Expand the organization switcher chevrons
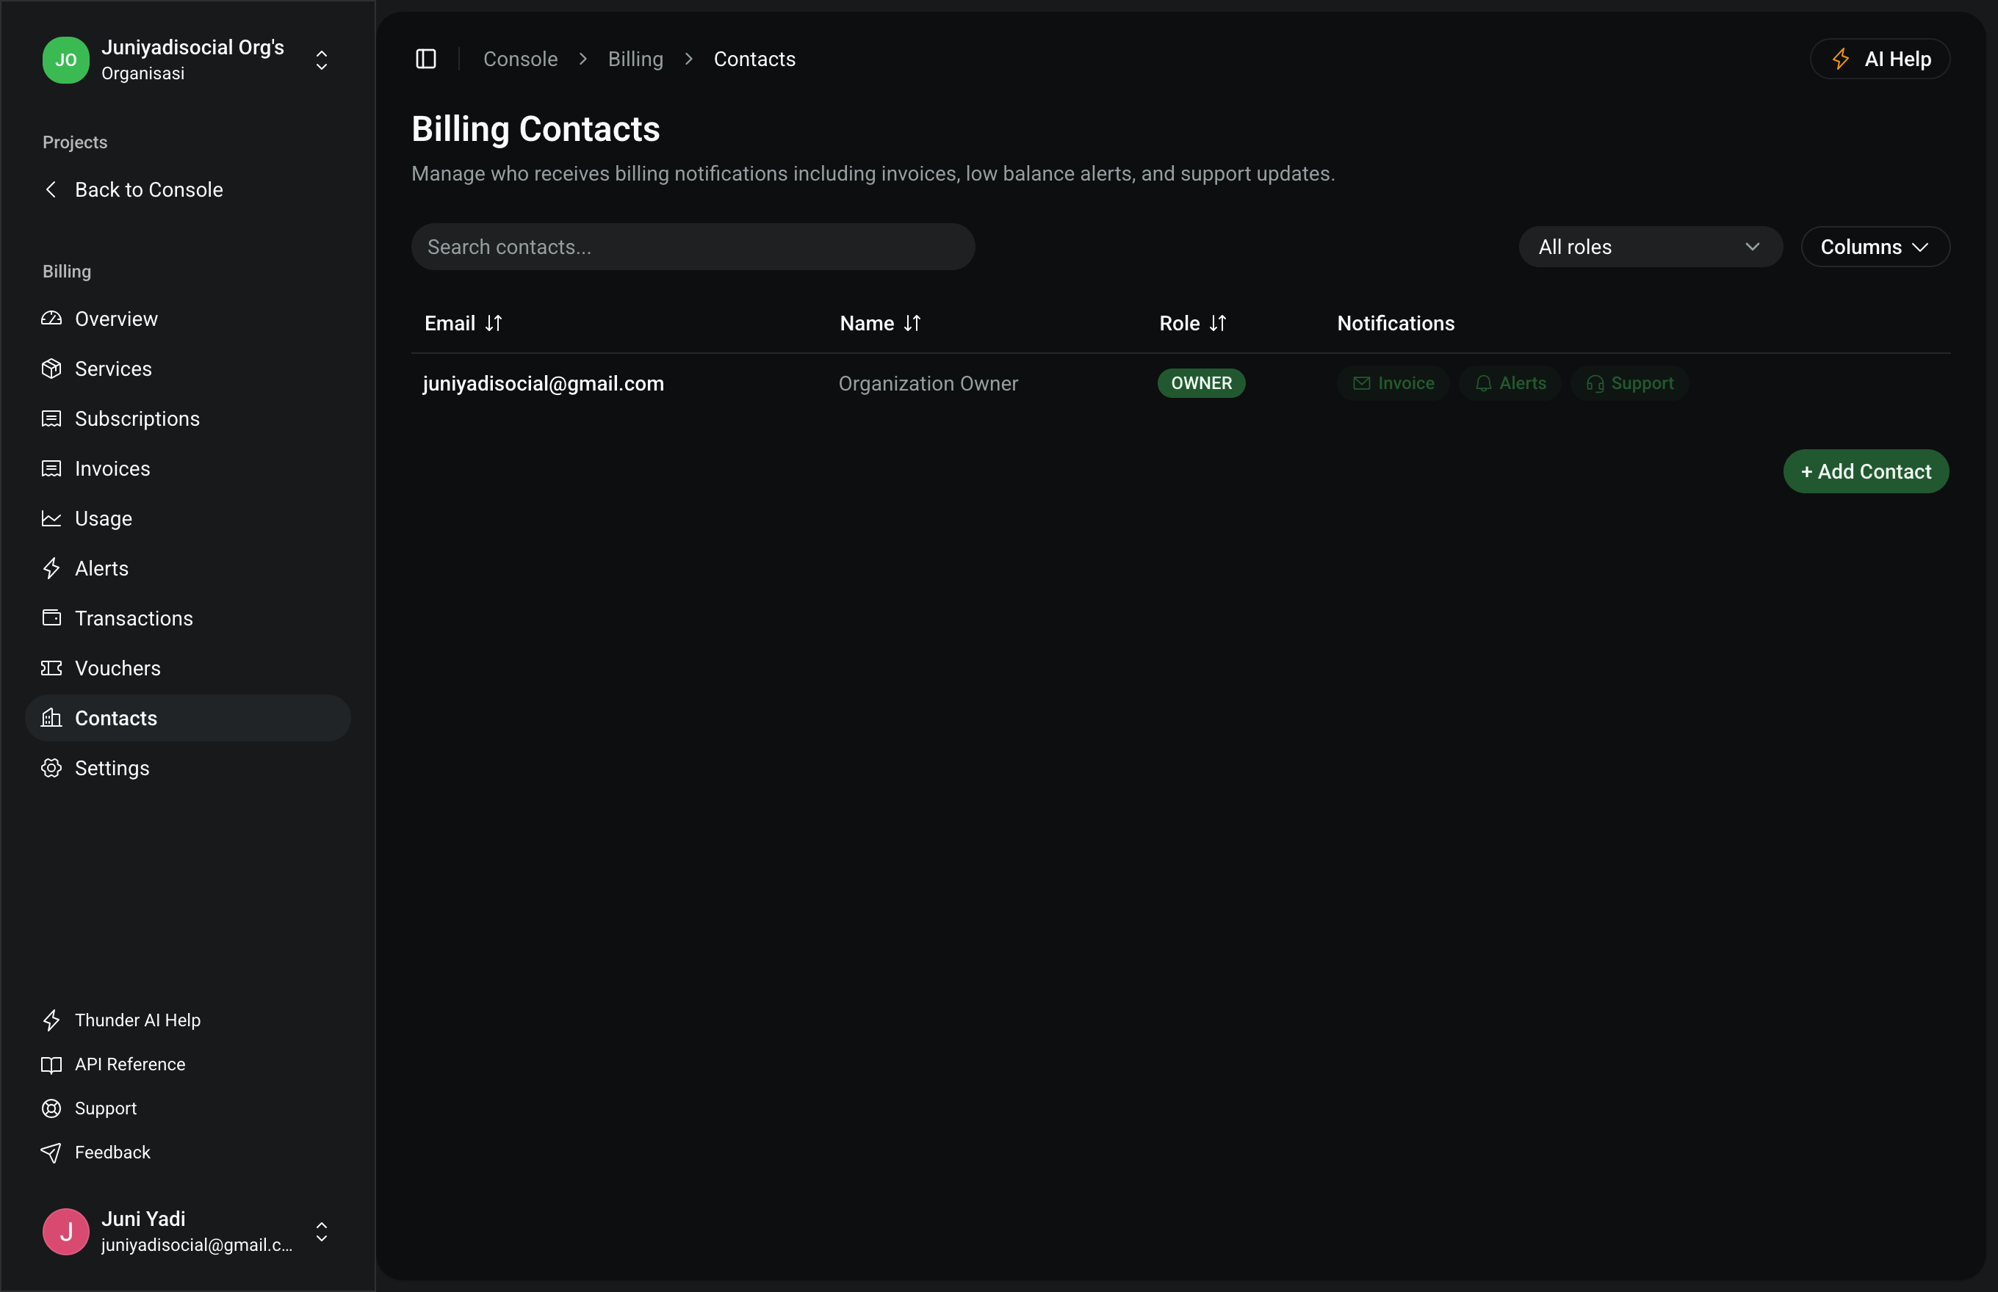 322,59
